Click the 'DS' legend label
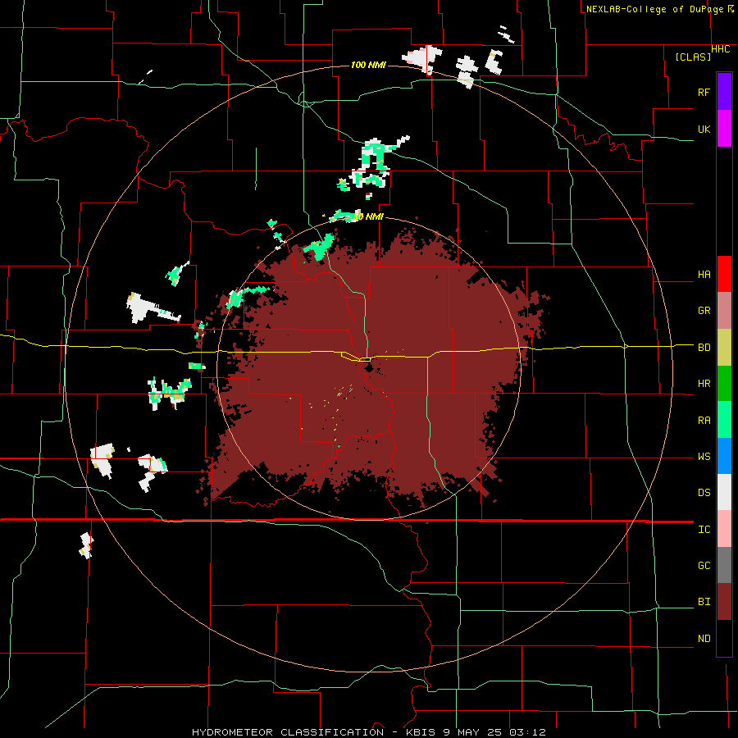 (704, 493)
